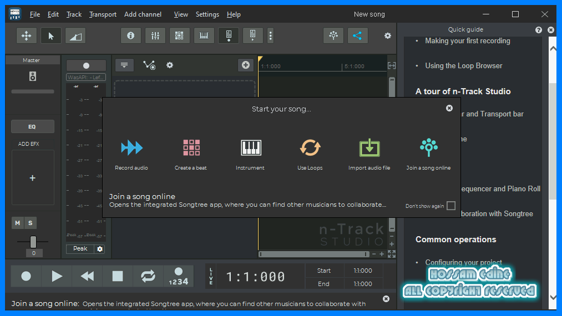The height and width of the screenshot is (316, 562).
Task: Open the toolbar settings gear
Action: 388,35
